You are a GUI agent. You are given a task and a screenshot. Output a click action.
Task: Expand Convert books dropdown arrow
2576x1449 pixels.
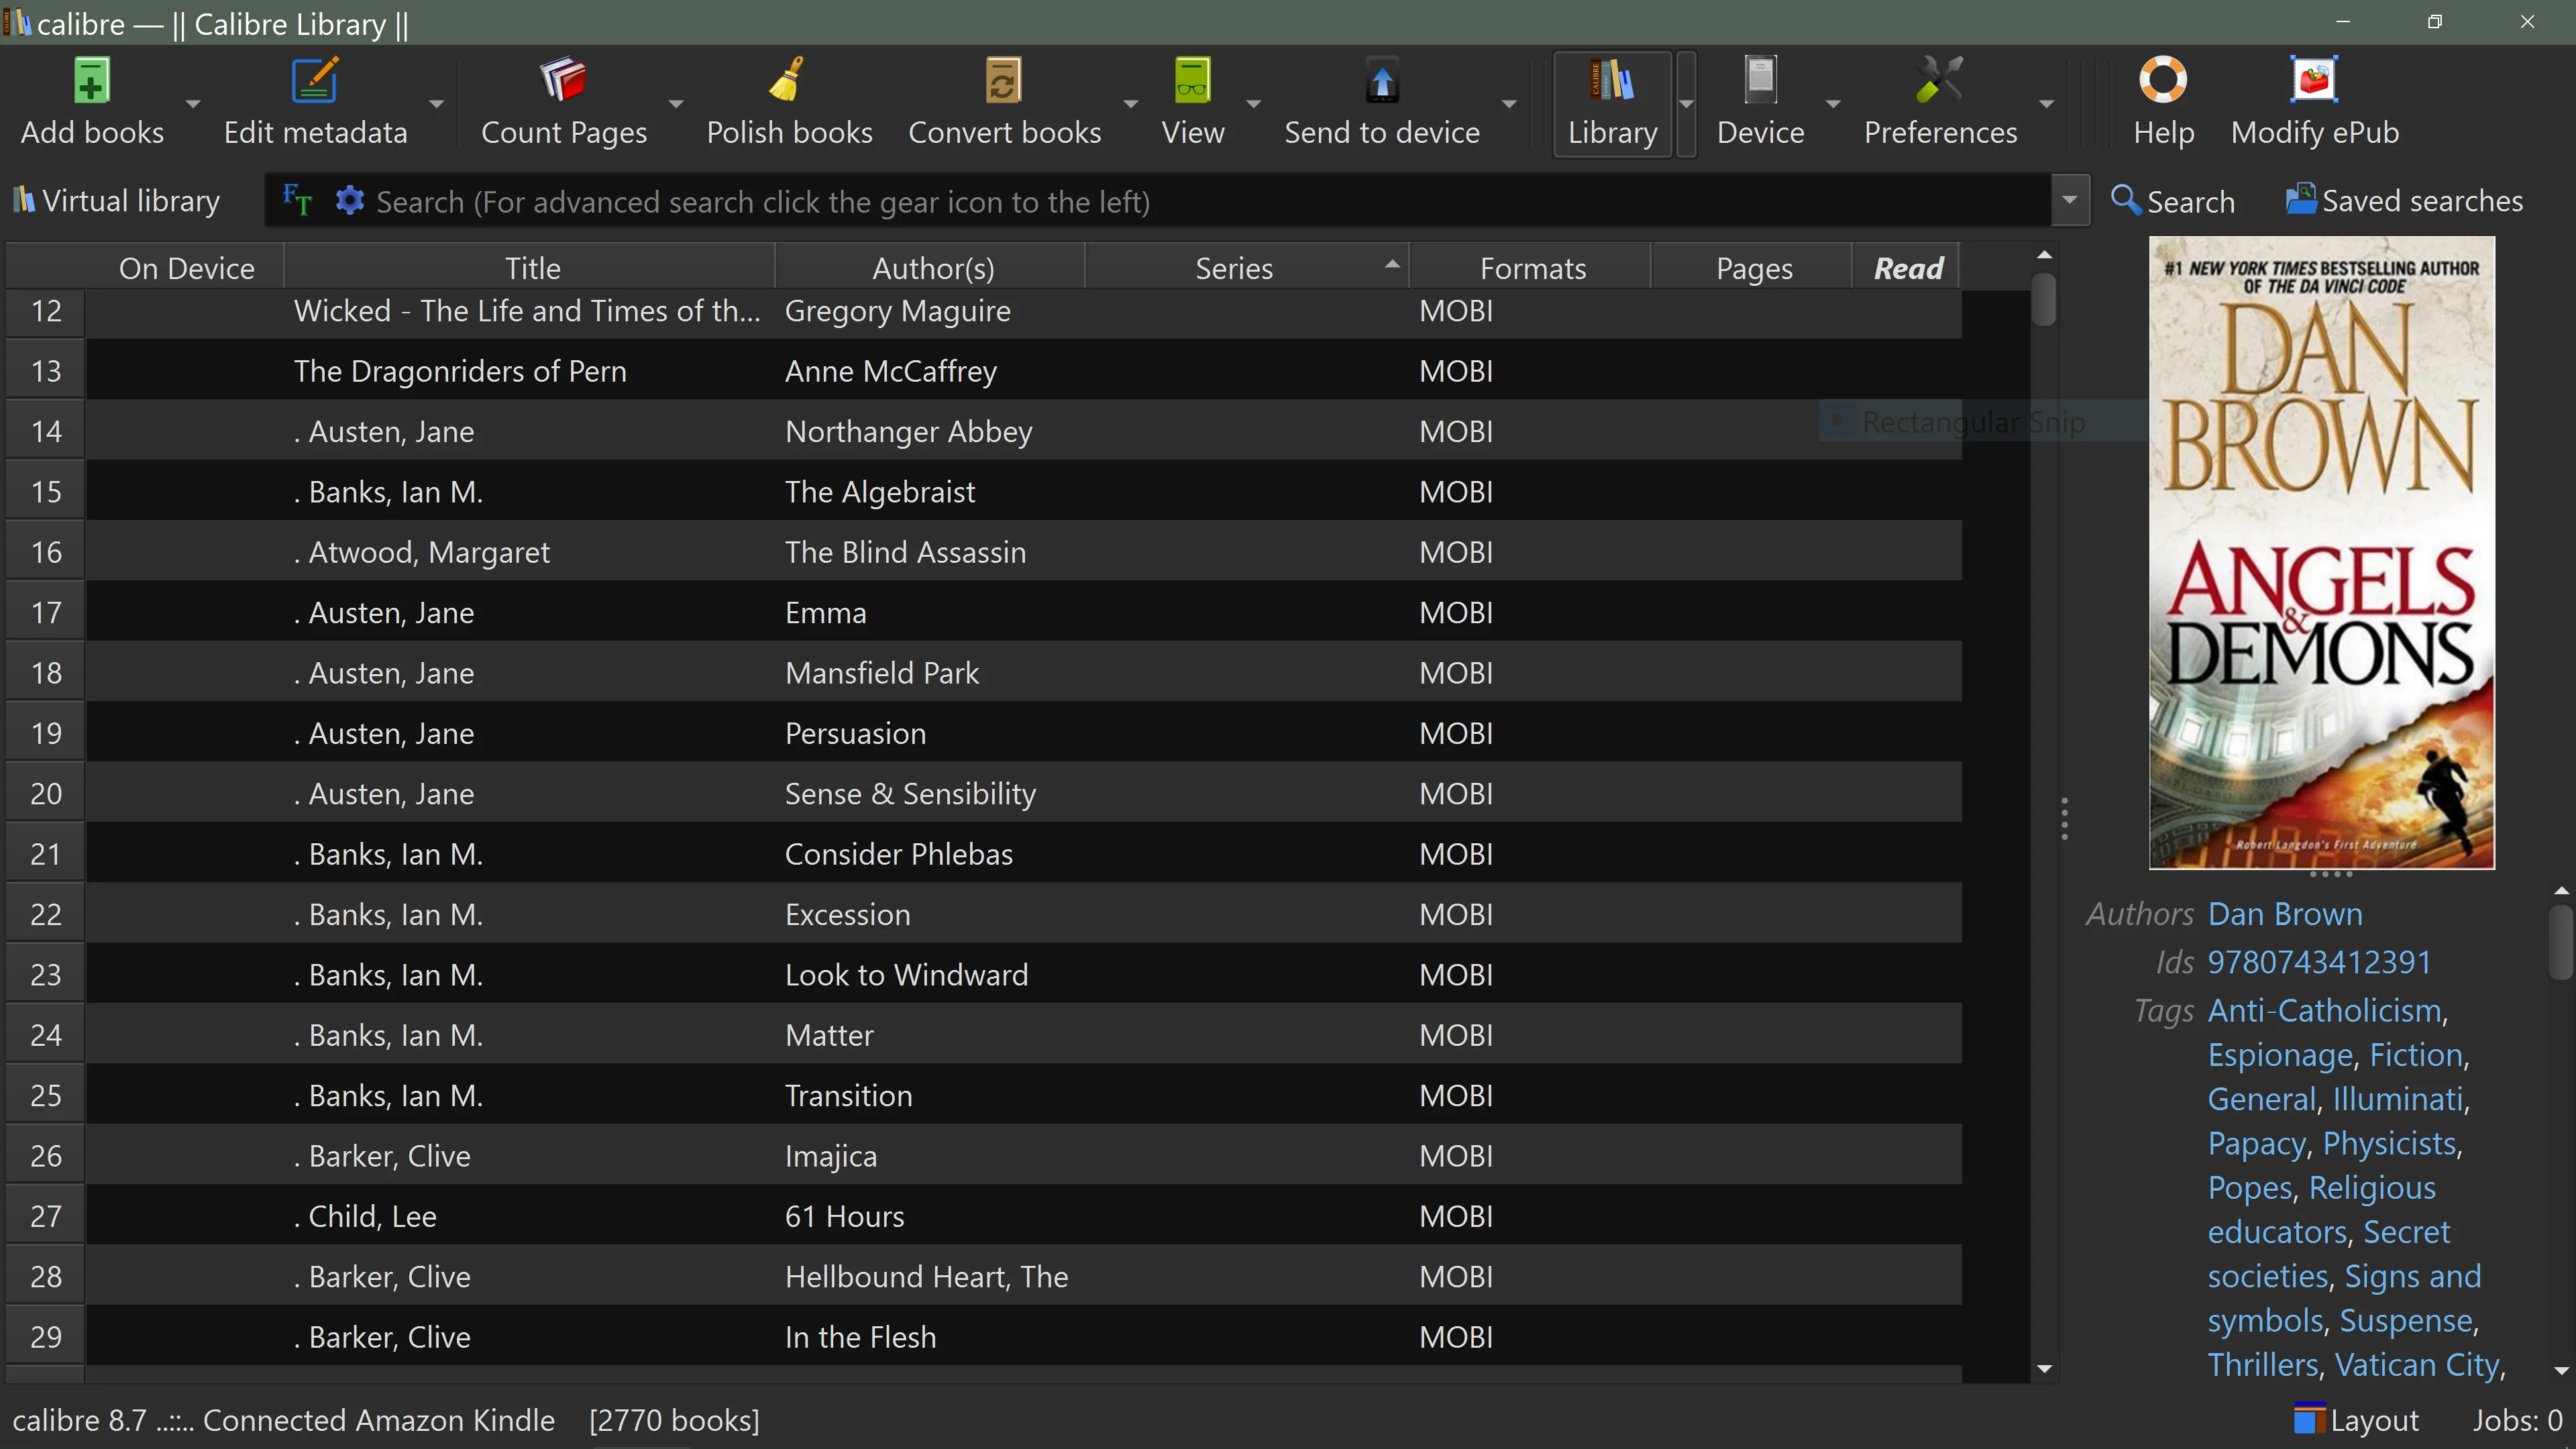point(1130,104)
